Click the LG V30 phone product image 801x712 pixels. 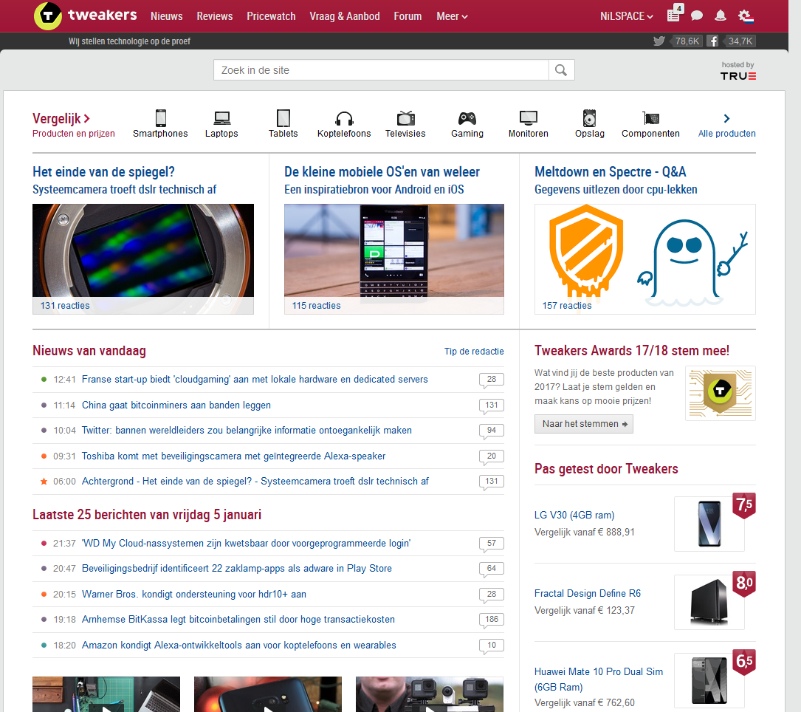(709, 524)
